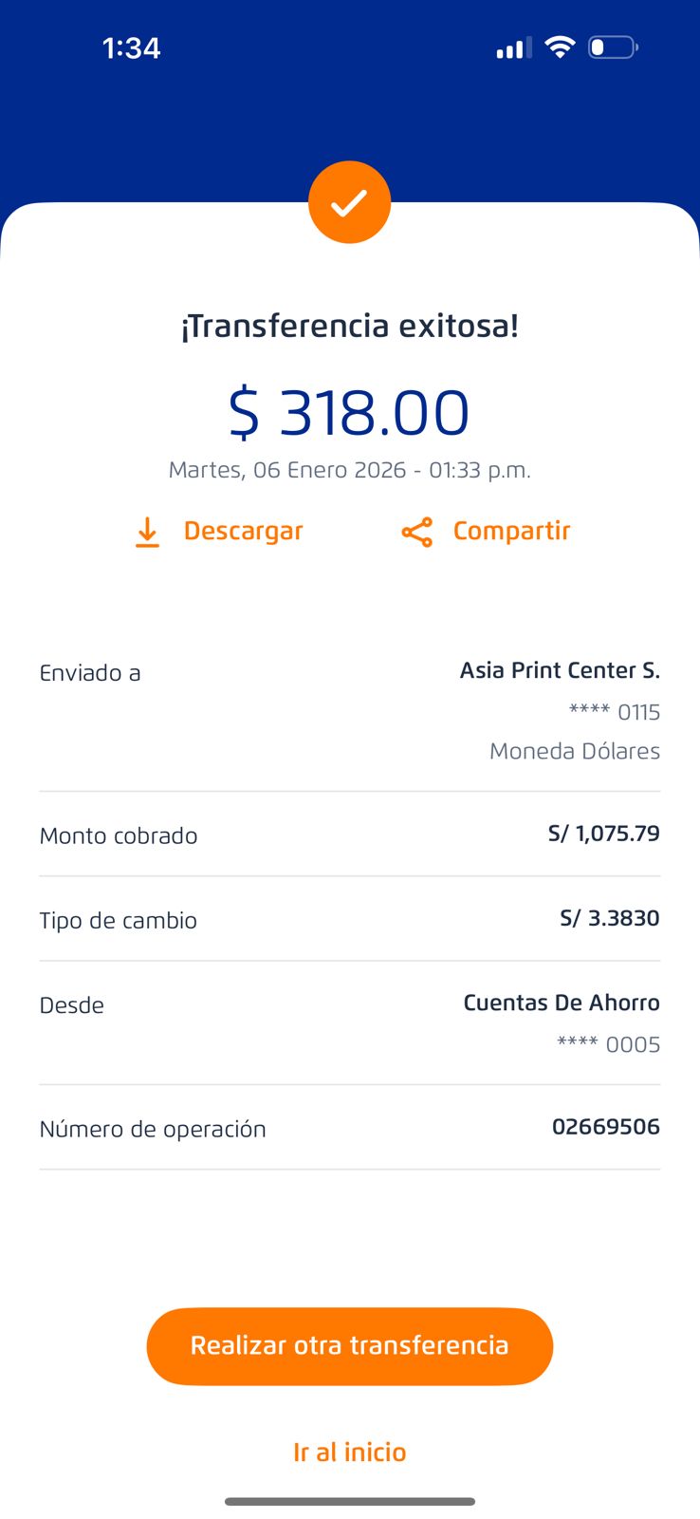Viewport: 700px width, 1519px height.
Task: Tap the exchange rate S/ 3.3830
Action: [x=609, y=918]
